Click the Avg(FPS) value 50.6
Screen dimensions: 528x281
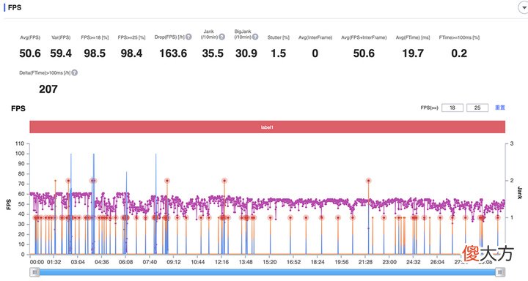[x=30, y=53]
